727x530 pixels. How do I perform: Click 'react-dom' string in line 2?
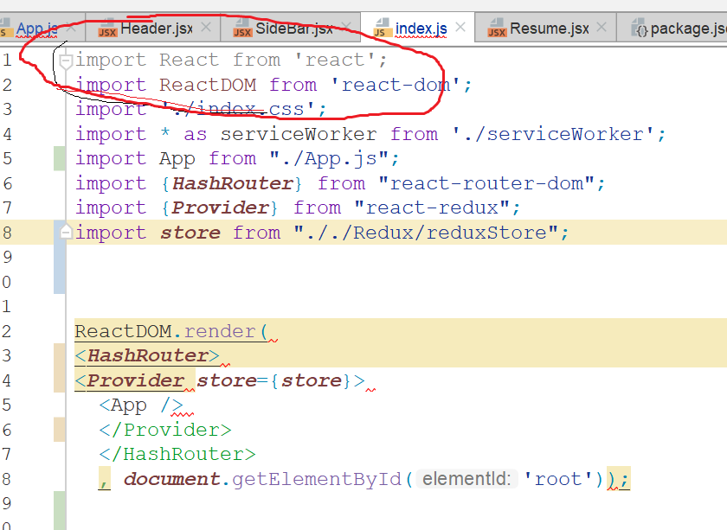tap(395, 86)
